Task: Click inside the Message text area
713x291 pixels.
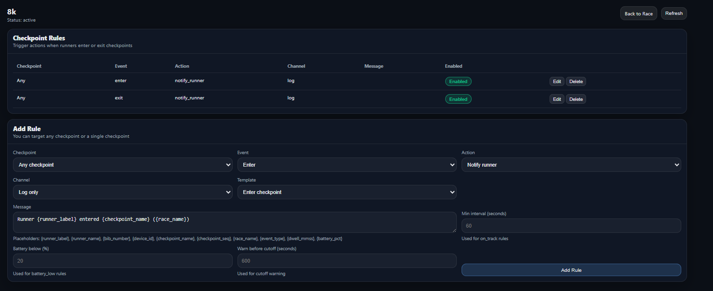Action: tap(234, 222)
